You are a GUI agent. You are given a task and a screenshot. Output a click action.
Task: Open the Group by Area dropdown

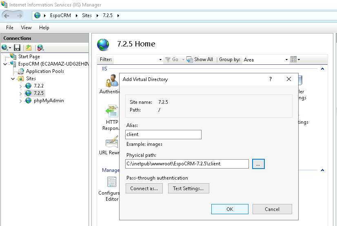(x=266, y=59)
